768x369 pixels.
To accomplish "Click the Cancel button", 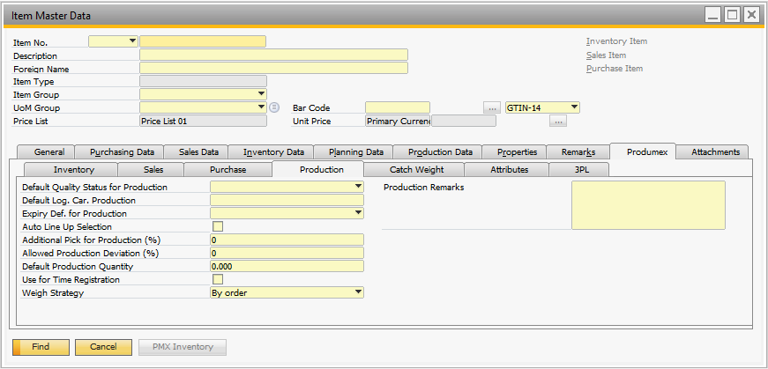I will click(x=103, y=347).
